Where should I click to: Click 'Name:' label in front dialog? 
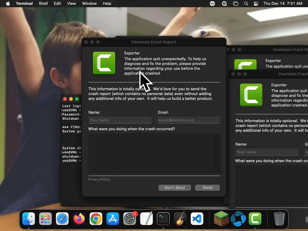point(94,112)
